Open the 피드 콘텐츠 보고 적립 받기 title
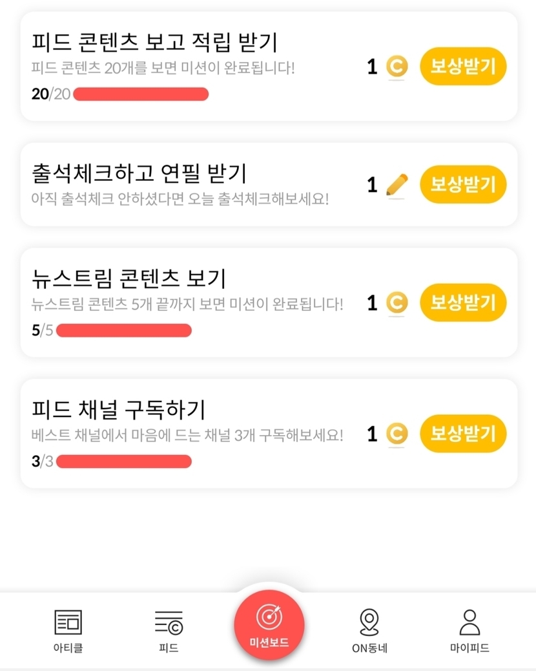 tap(154, 43)
